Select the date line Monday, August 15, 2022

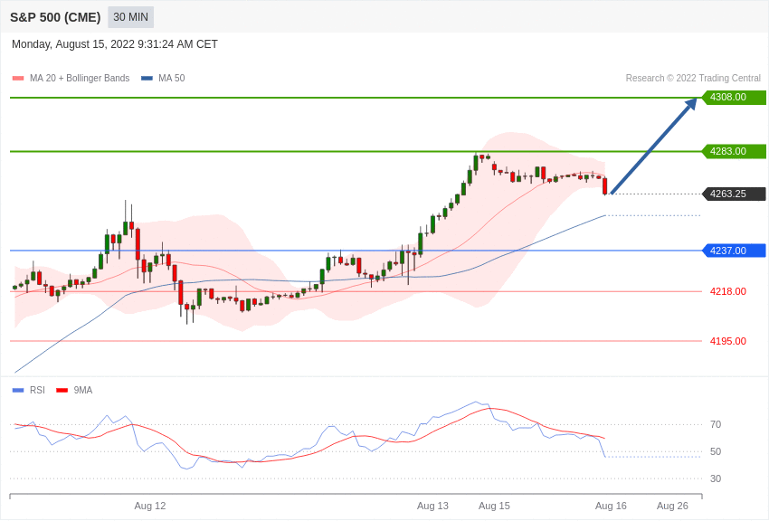[x=115, y=44]
